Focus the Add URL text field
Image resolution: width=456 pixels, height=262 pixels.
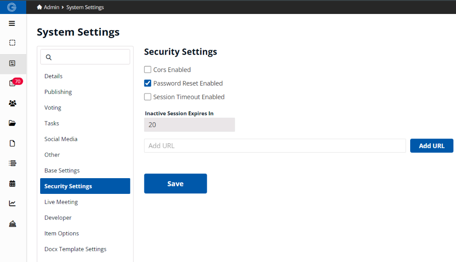point(275,145)
